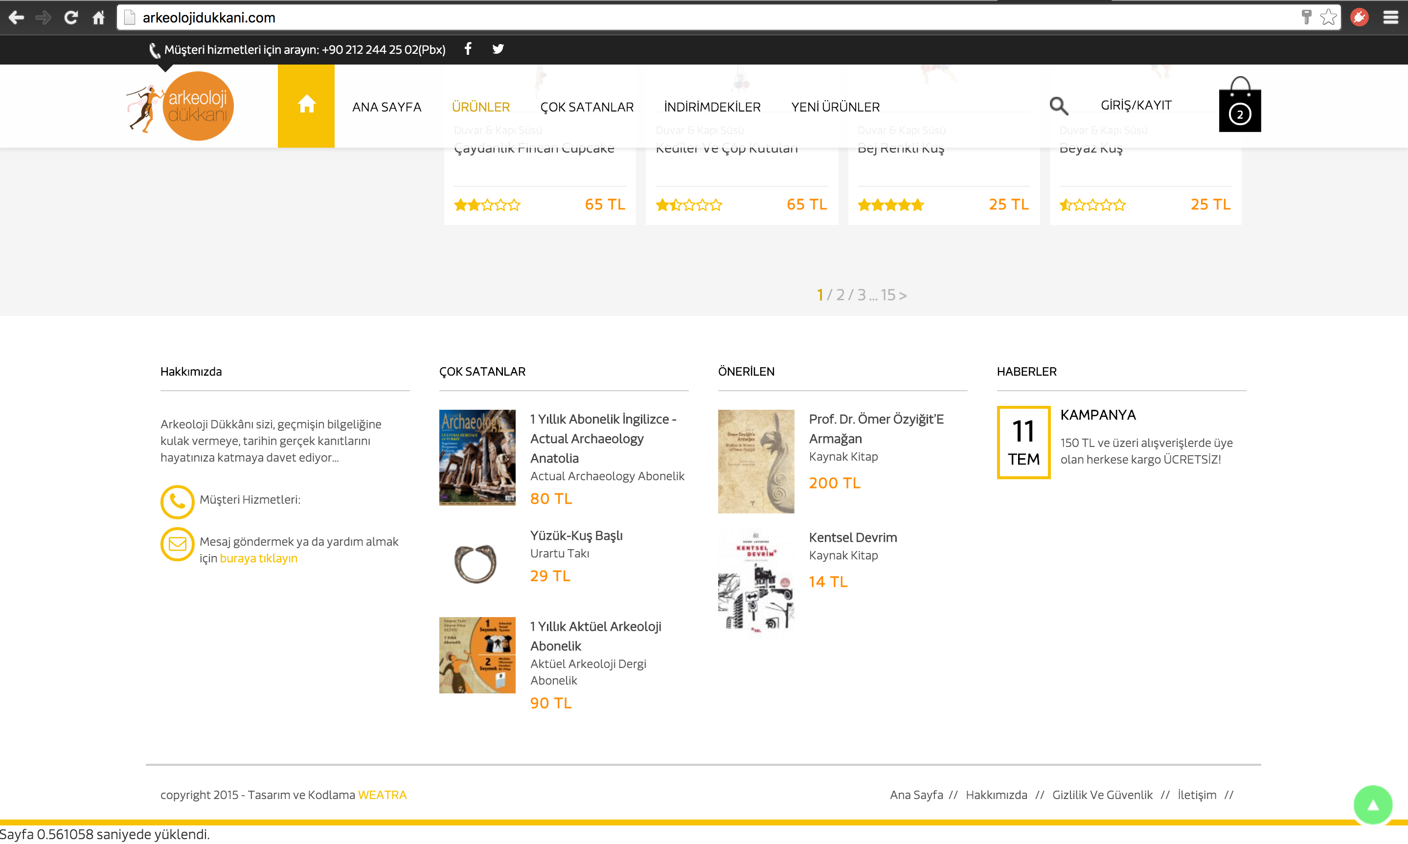
Task: Click the 'buraya tıklayın' link
Action: 258,558
